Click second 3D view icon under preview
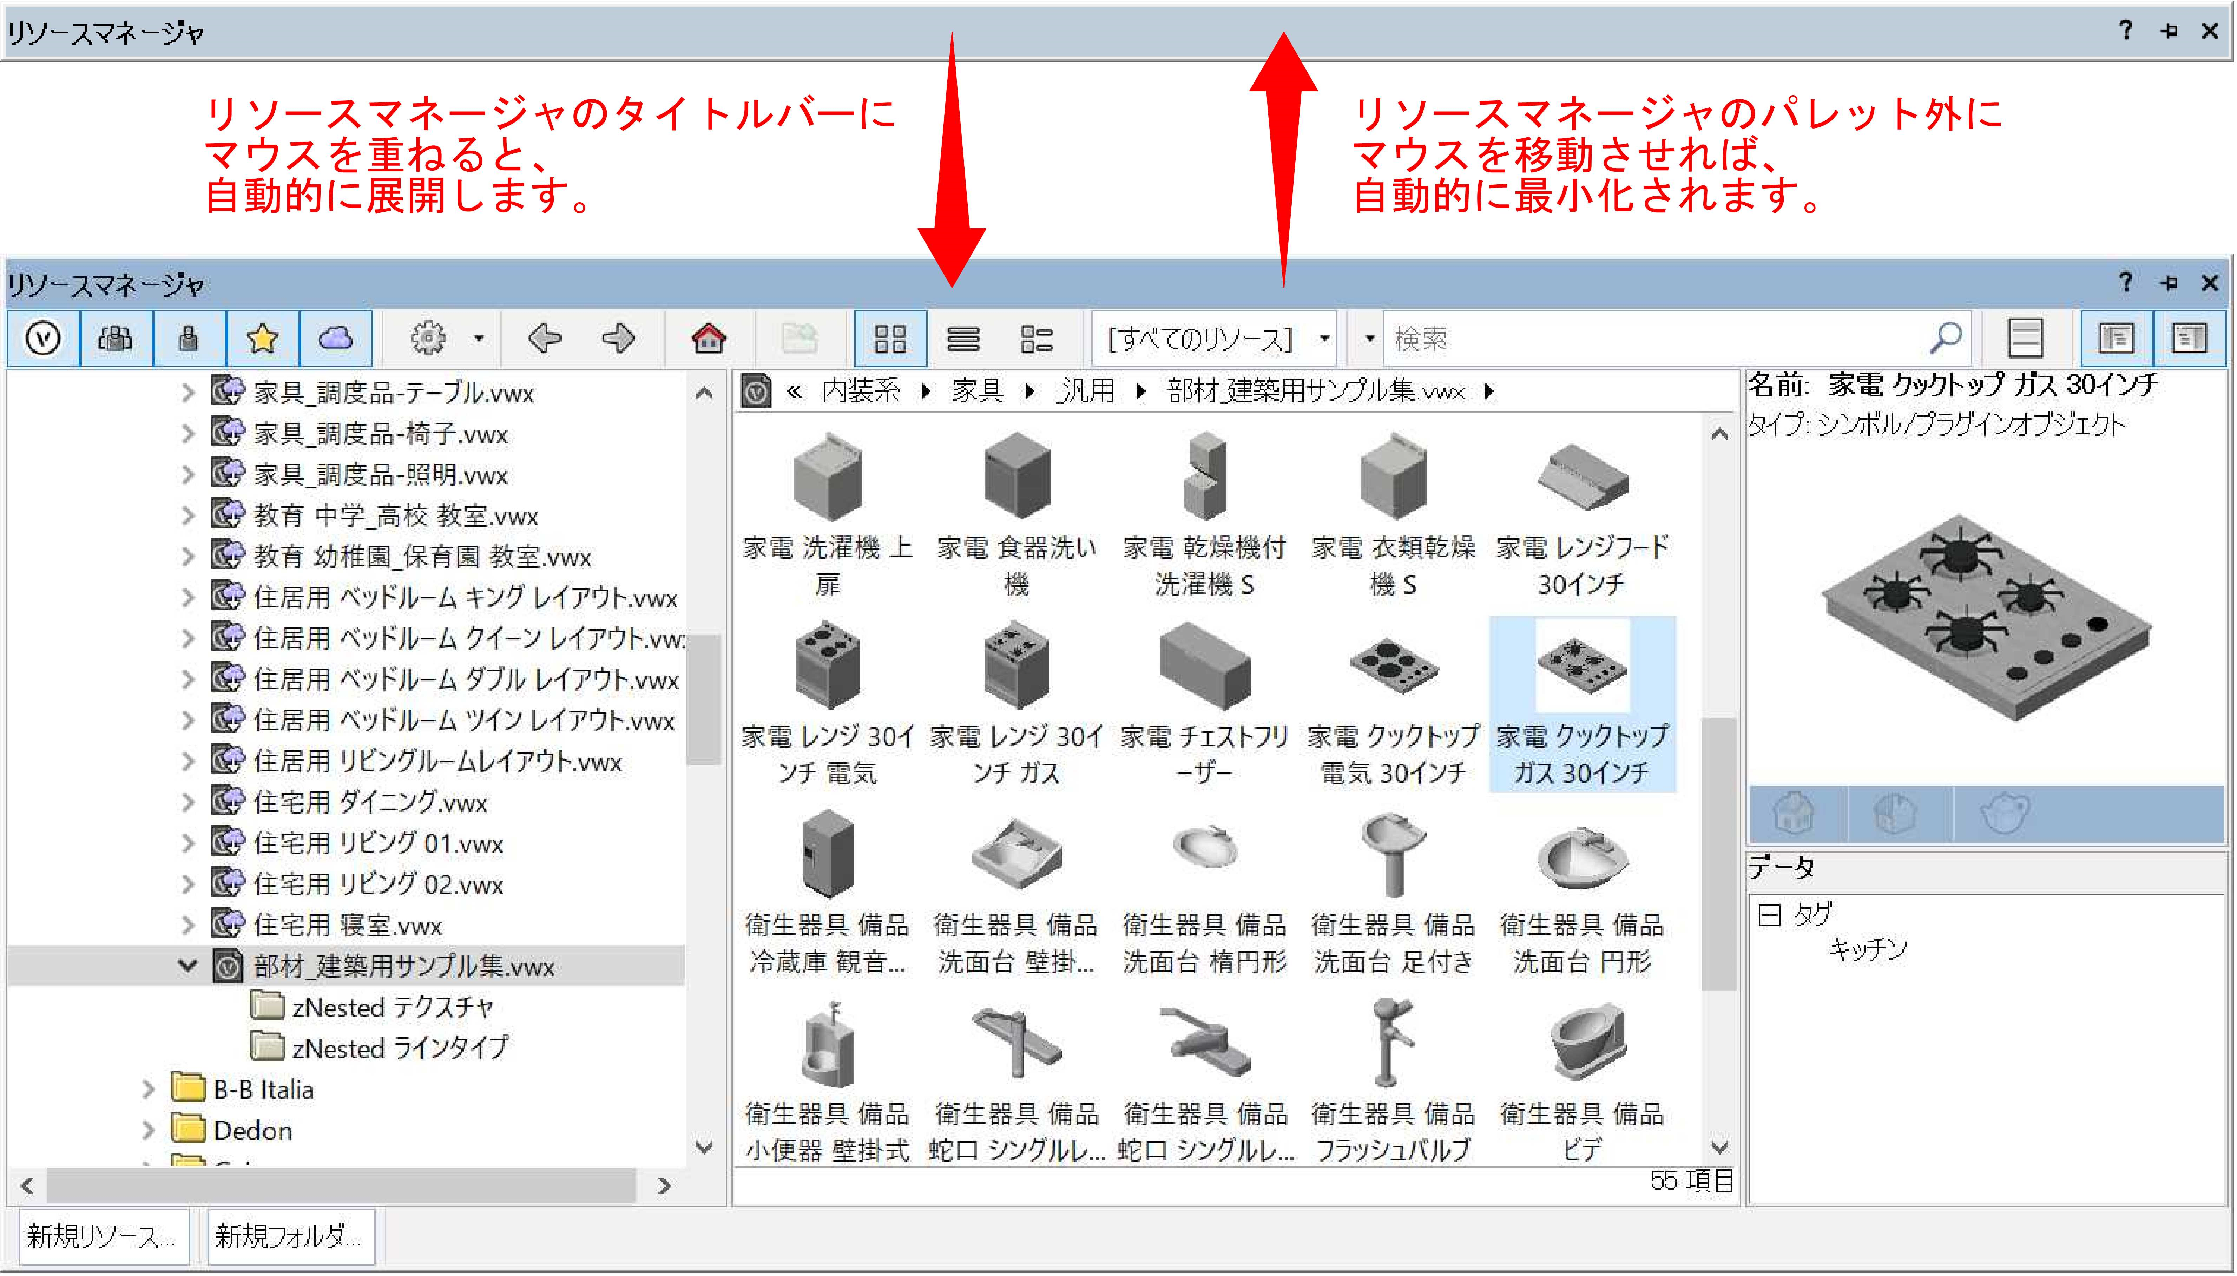The height and width of the screenshot is (1276, 2237). coord(1895,814)
